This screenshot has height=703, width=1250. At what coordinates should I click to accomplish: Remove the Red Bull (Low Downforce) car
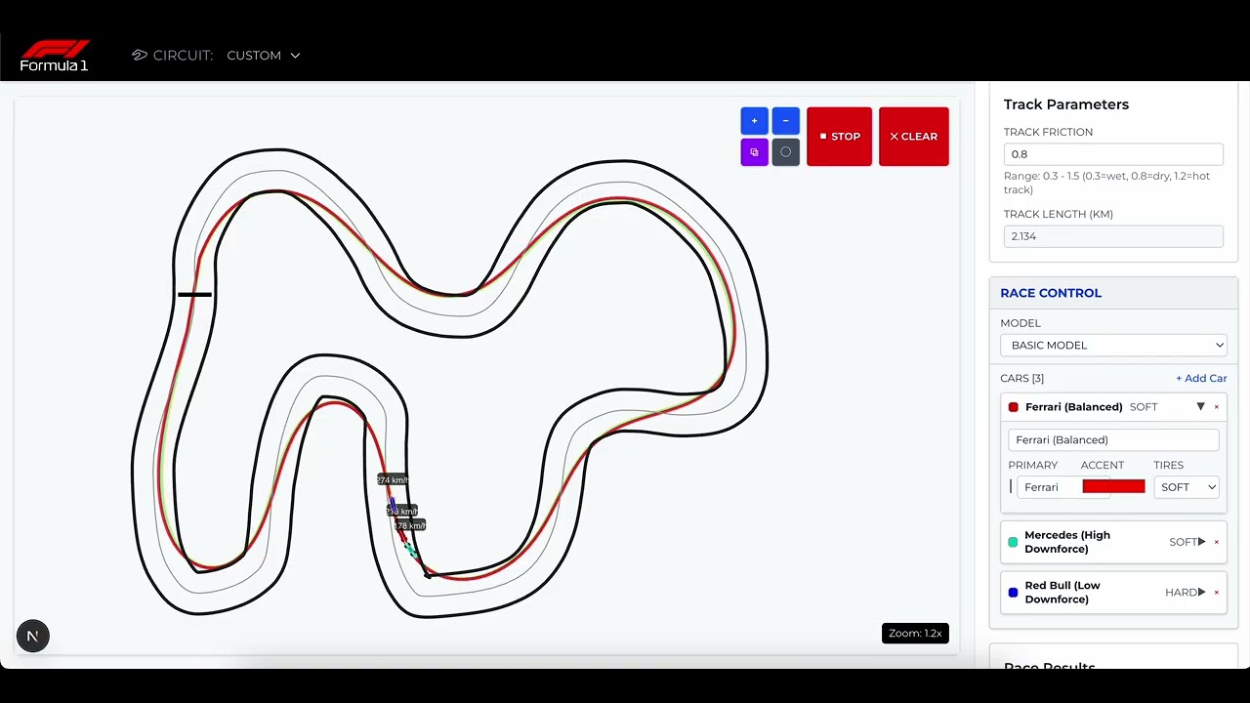(1217, 593)
